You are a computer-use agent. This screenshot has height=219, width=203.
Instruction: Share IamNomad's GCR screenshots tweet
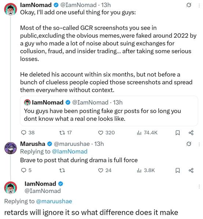pos(191,133)
